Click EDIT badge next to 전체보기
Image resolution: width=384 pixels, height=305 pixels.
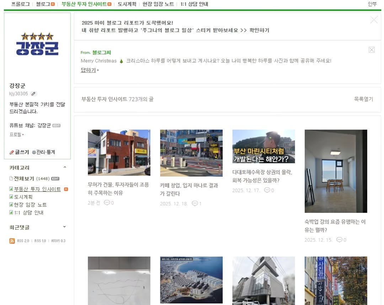(55, 178)
